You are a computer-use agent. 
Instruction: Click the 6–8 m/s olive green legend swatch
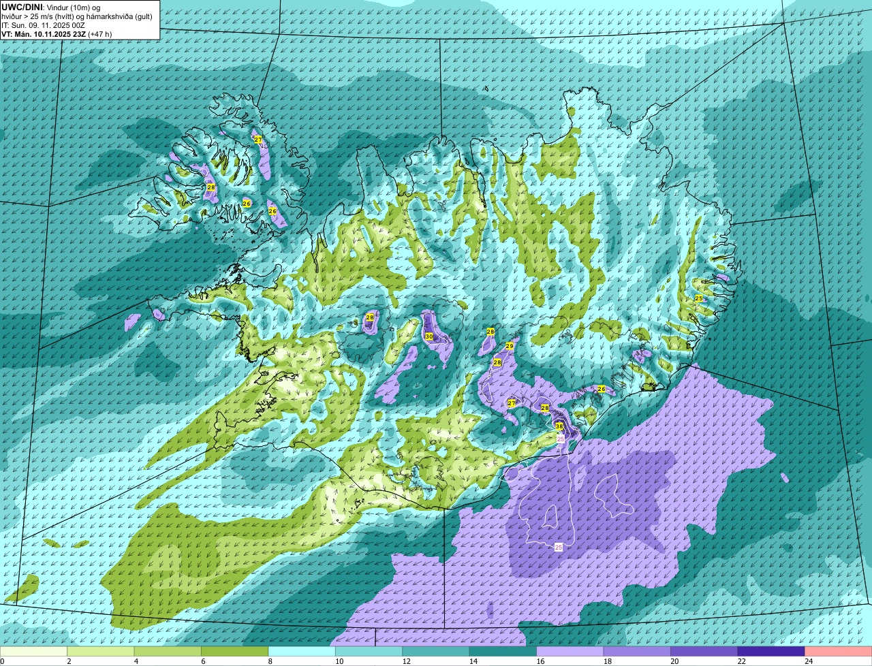[235, 651]
